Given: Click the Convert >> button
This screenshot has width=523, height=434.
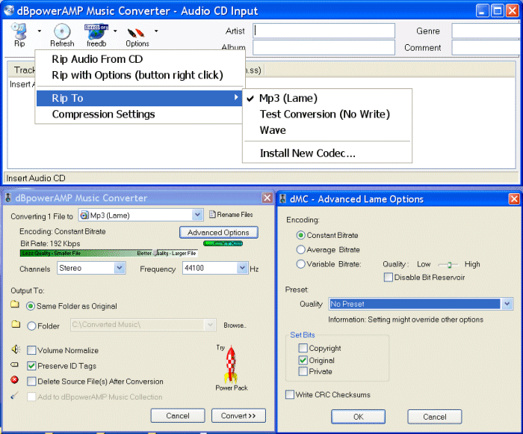Looking at the screenshot, I should tap(238, 415).
